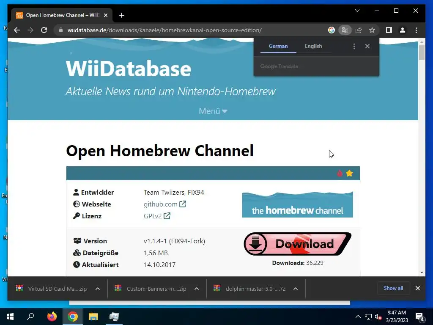Image resolution: width=433 pixels, height=325 pixels.
Task: Open the Windows Start menu
Action: (x=10, y=317)
